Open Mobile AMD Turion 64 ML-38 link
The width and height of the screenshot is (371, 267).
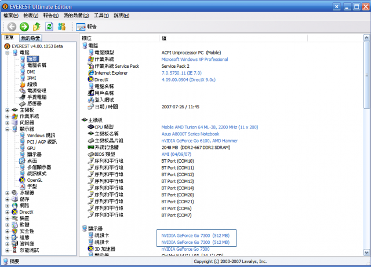210,127
